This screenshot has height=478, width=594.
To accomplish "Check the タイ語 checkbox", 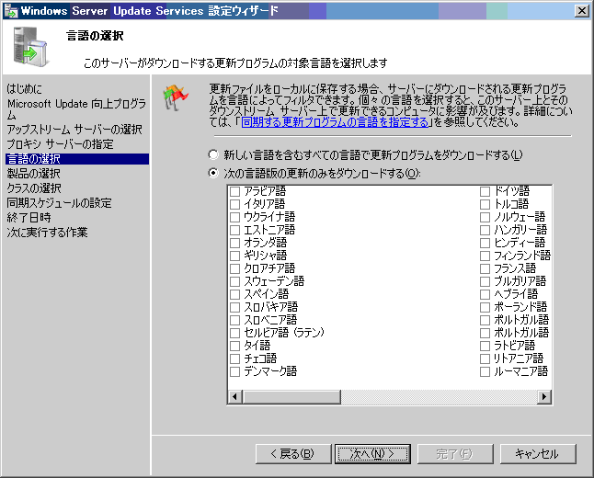I will [234, 346].
